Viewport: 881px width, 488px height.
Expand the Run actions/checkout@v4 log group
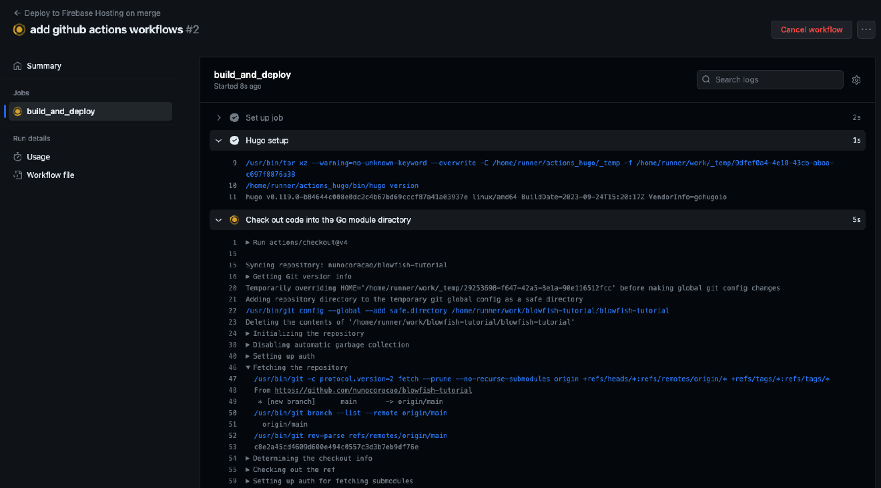click(247, 242)
